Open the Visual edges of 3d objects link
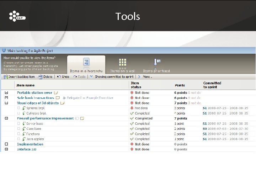Image resolution: width=256 pixels, height=192 pixels. pyautogui.click(x=38, y=103)
